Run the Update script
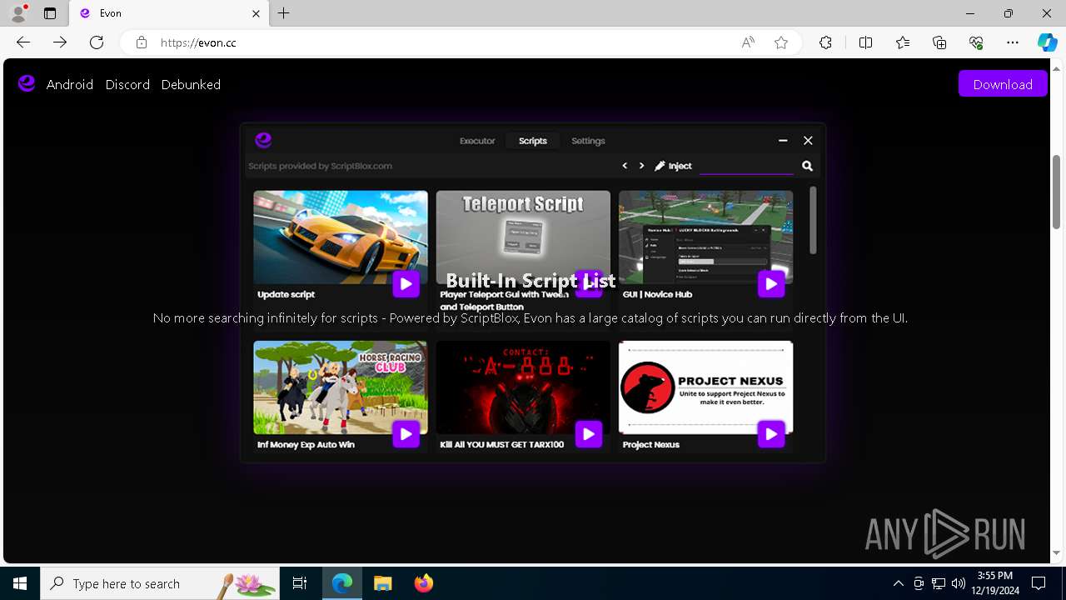This screenshot has width=1066, height=600. pyautogui.click(x=406, y=284)
